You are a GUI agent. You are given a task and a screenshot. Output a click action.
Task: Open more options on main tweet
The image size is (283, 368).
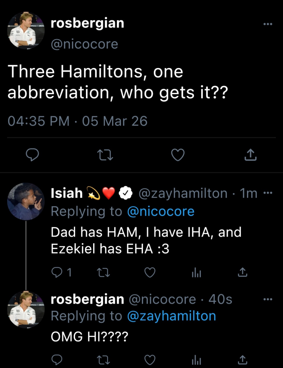(268, 24)
